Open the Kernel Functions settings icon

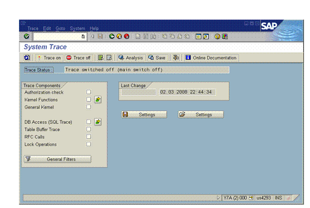tap(98, 100)
